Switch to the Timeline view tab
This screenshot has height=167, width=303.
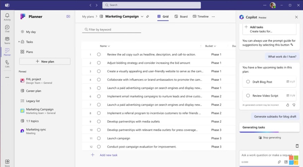pos(201,16)
